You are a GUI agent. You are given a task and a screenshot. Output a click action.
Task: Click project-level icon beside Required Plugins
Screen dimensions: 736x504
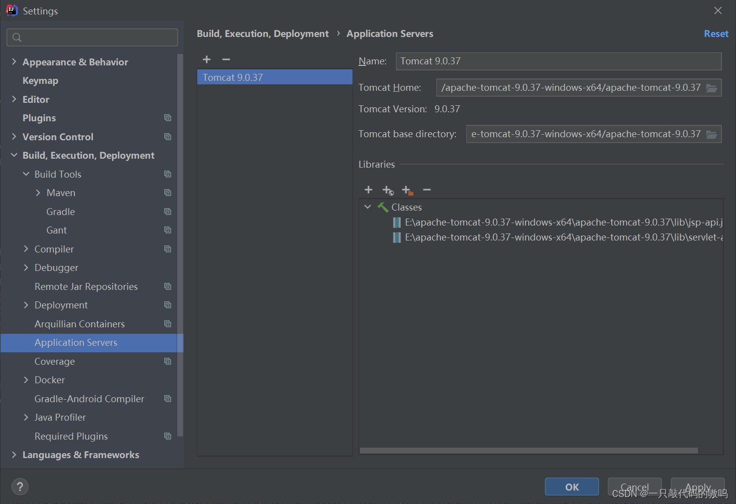tap(168, 436)
